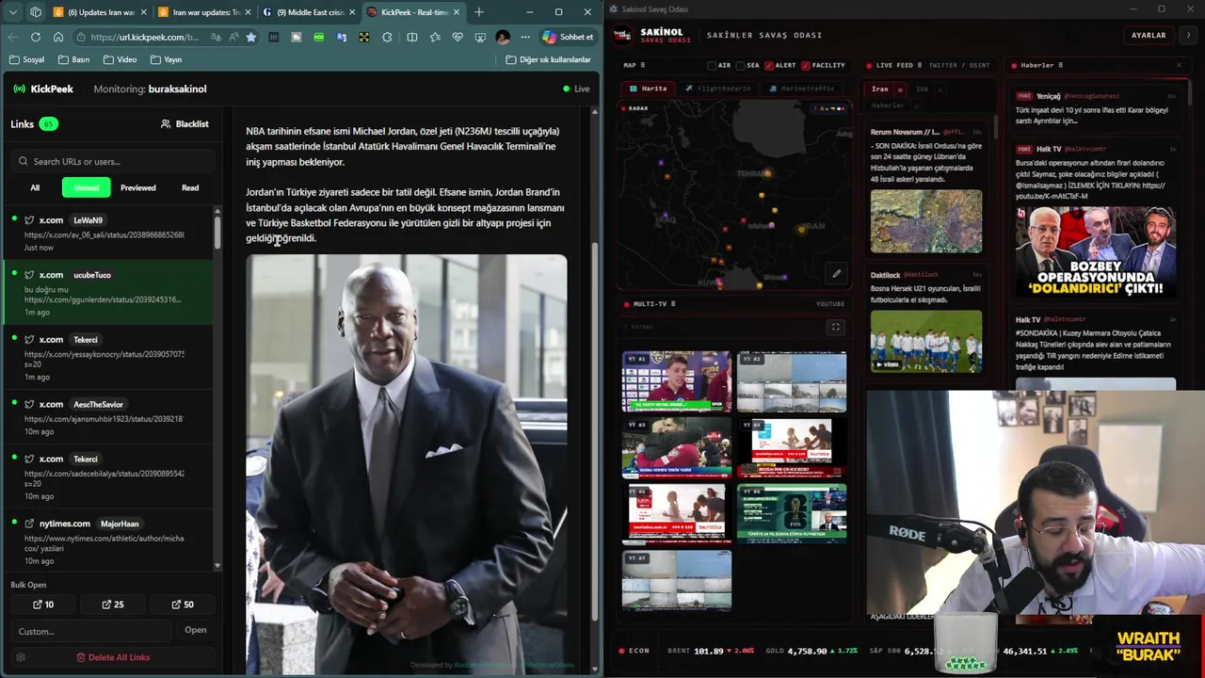The image size is (1205, 678).
Task: Open the YT #1 video thumbnail
Action: pos(677,381)
